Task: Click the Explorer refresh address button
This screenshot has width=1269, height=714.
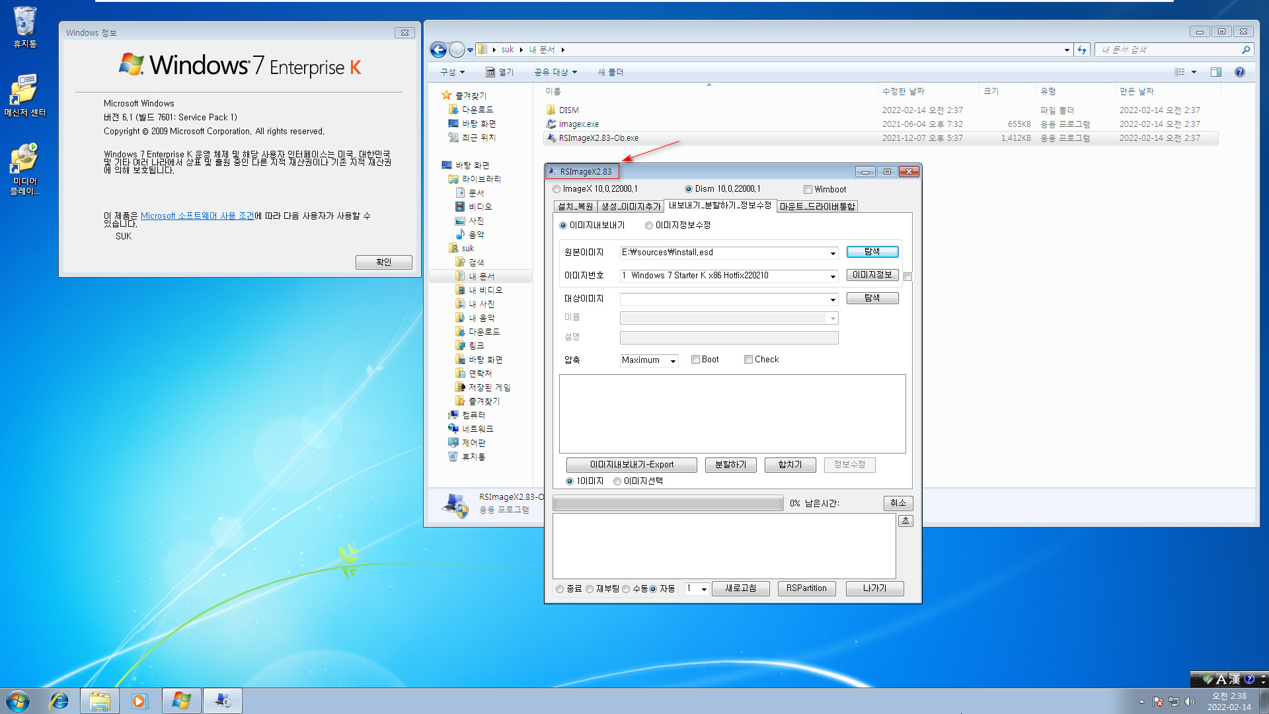Action: point(1082,50)
